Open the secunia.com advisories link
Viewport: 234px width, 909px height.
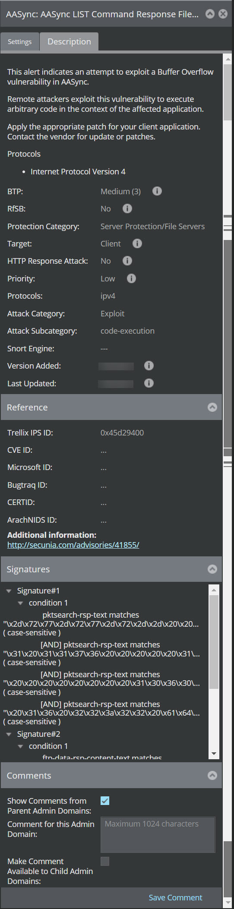pyautogui.click(x=73, y=545)
